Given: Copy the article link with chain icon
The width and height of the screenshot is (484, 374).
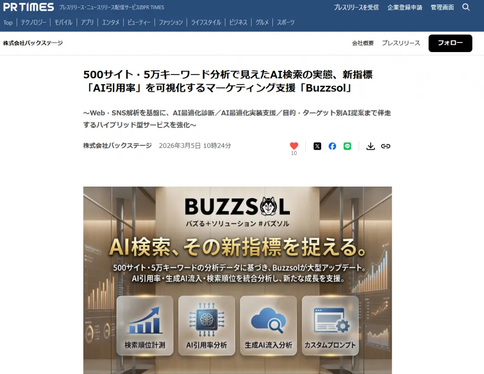Looking at the screenshot, I should [385, 146].
